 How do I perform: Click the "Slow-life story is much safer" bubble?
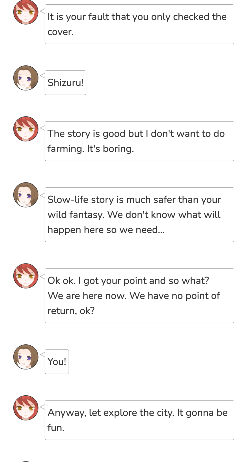click(x=139, y=215)
